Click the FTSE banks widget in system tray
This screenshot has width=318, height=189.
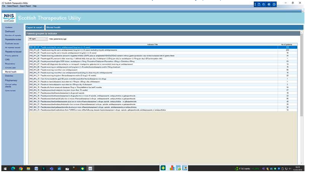point(247,169)
